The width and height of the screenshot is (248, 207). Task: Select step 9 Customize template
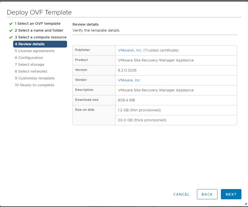pos(35,78)
